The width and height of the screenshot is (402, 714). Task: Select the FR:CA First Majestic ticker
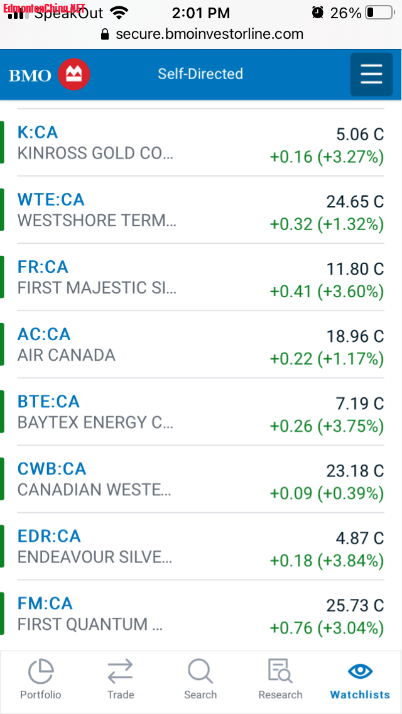(43, 267)
